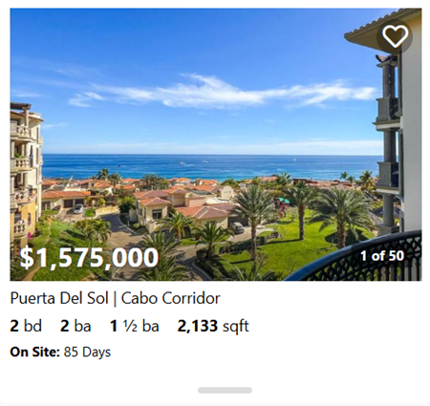Select the 2 ba full bathroom count
430x406 pixels.
(75, 326)
